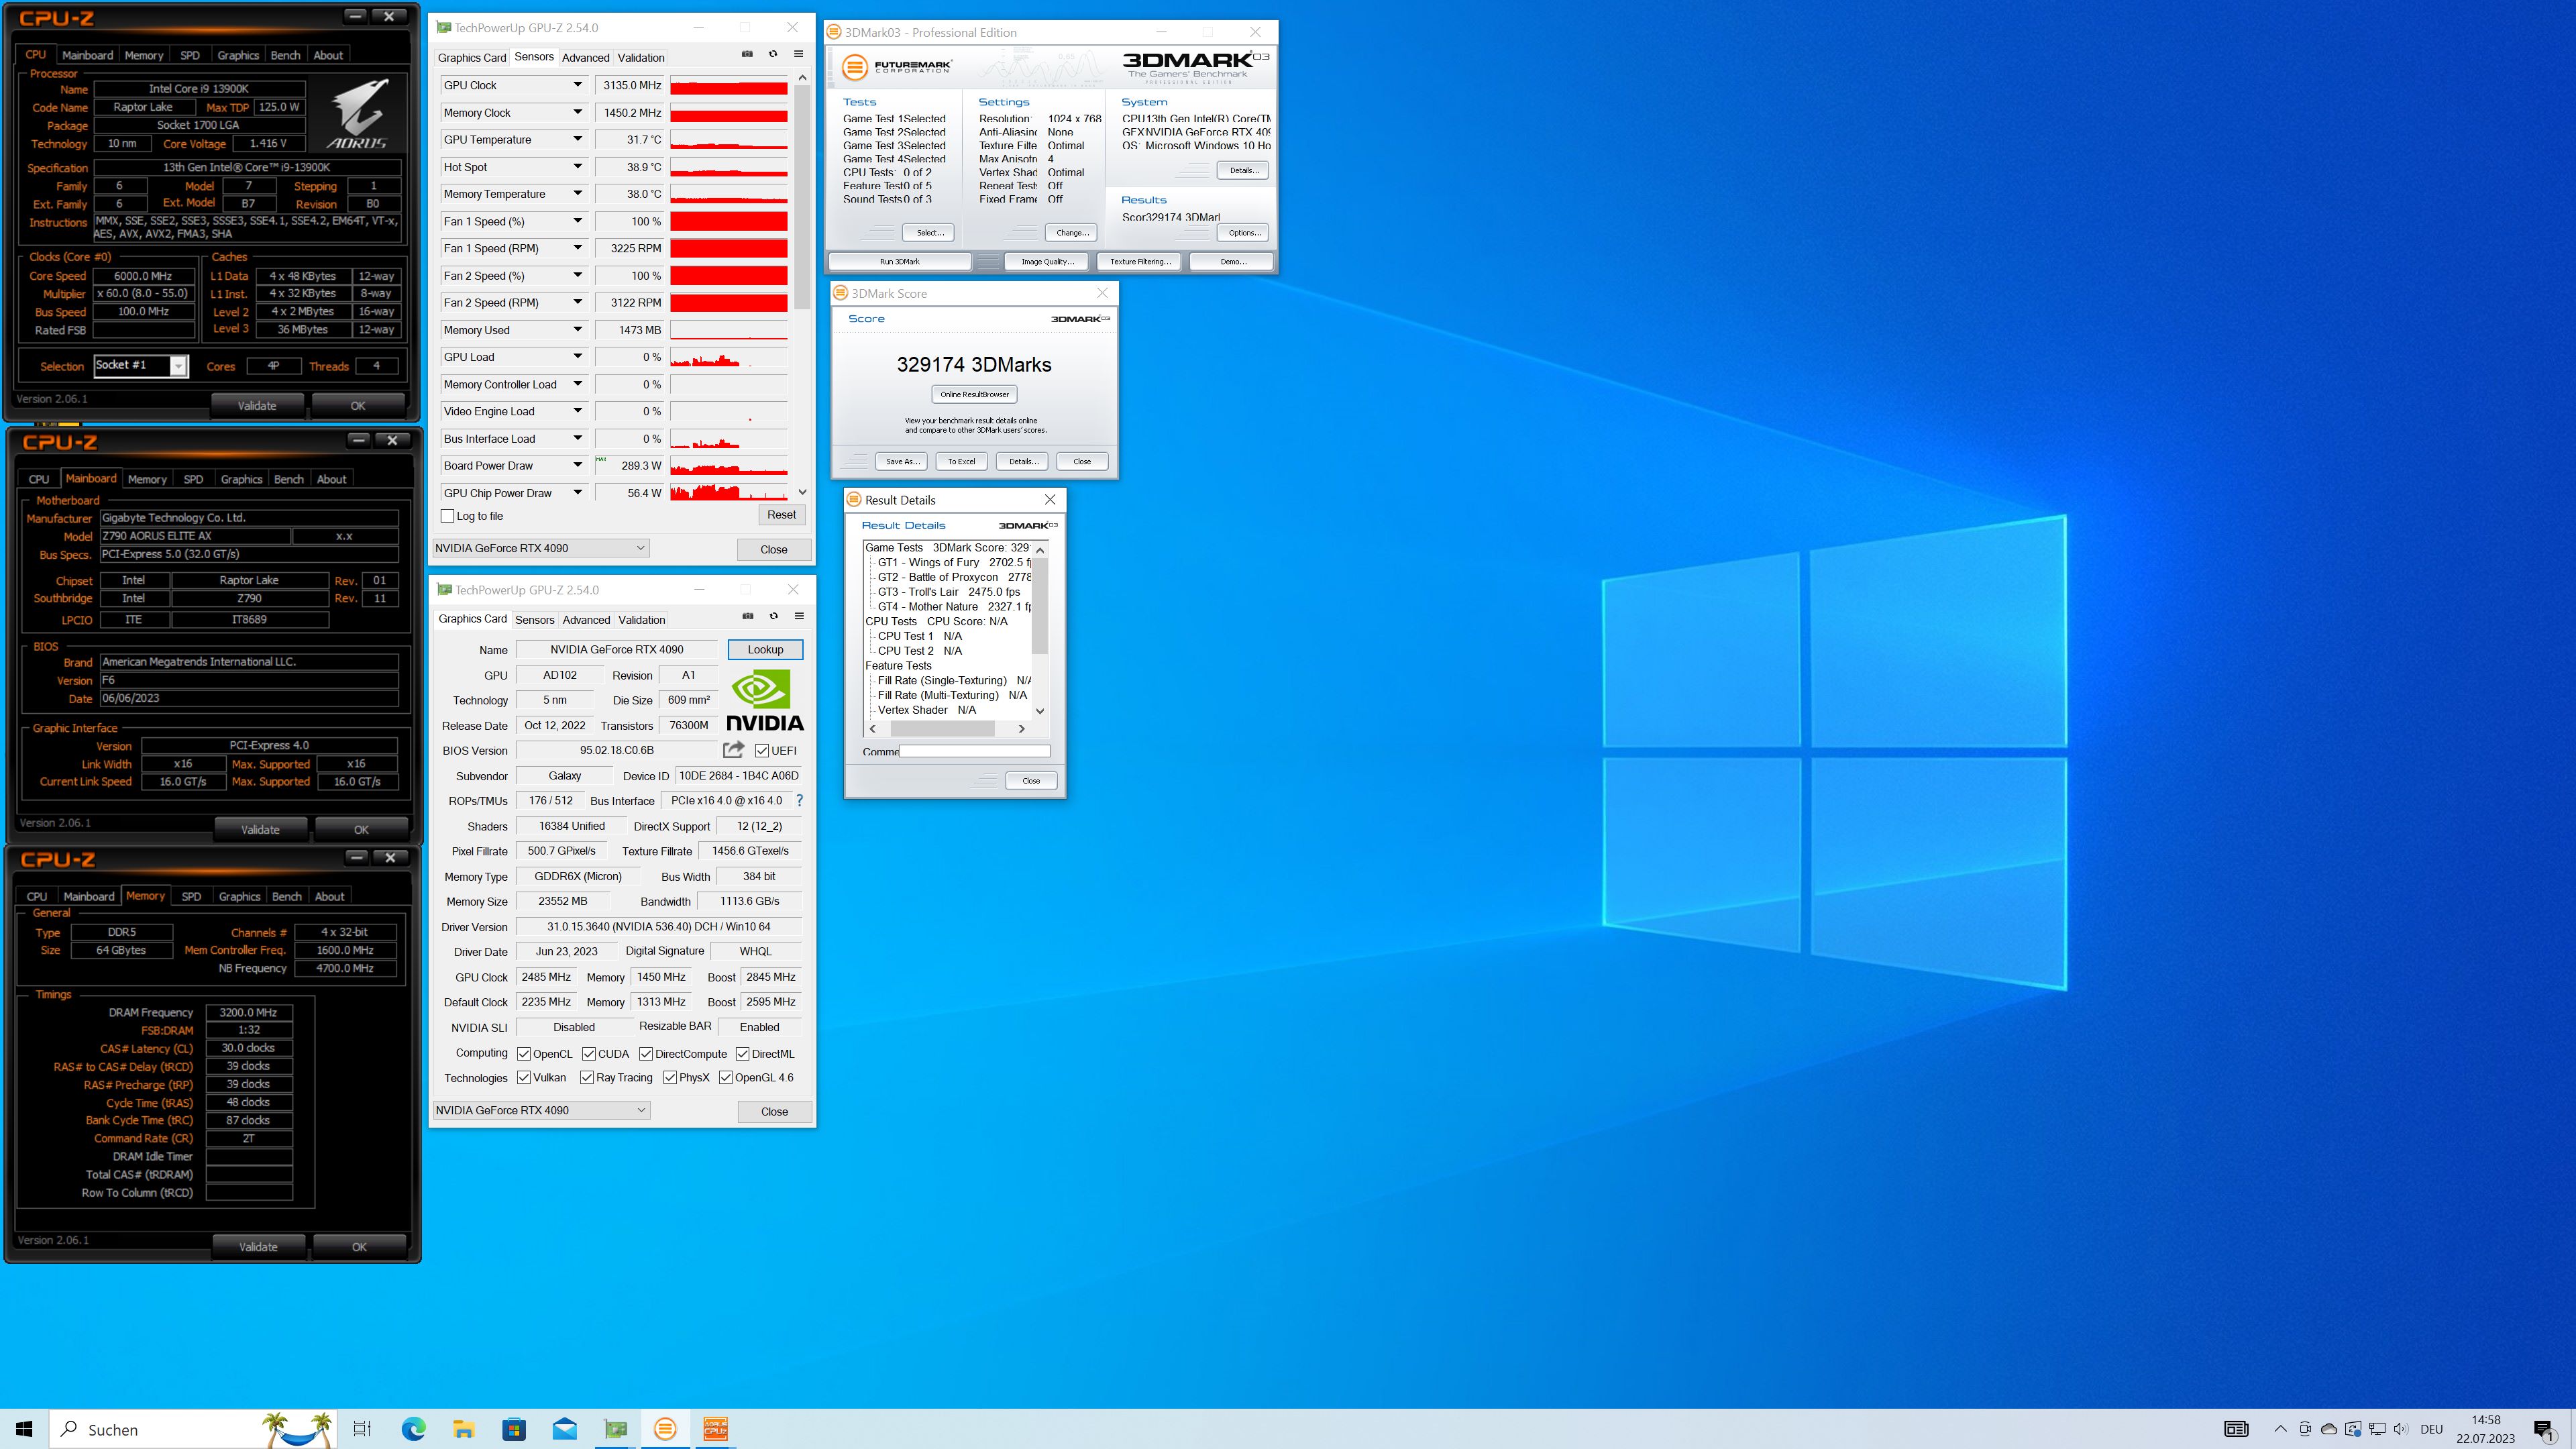Open the Bench tab in top CPU-Z window
The height and width of the screenshot is (1449, 2576).
[x=286, y=55]
